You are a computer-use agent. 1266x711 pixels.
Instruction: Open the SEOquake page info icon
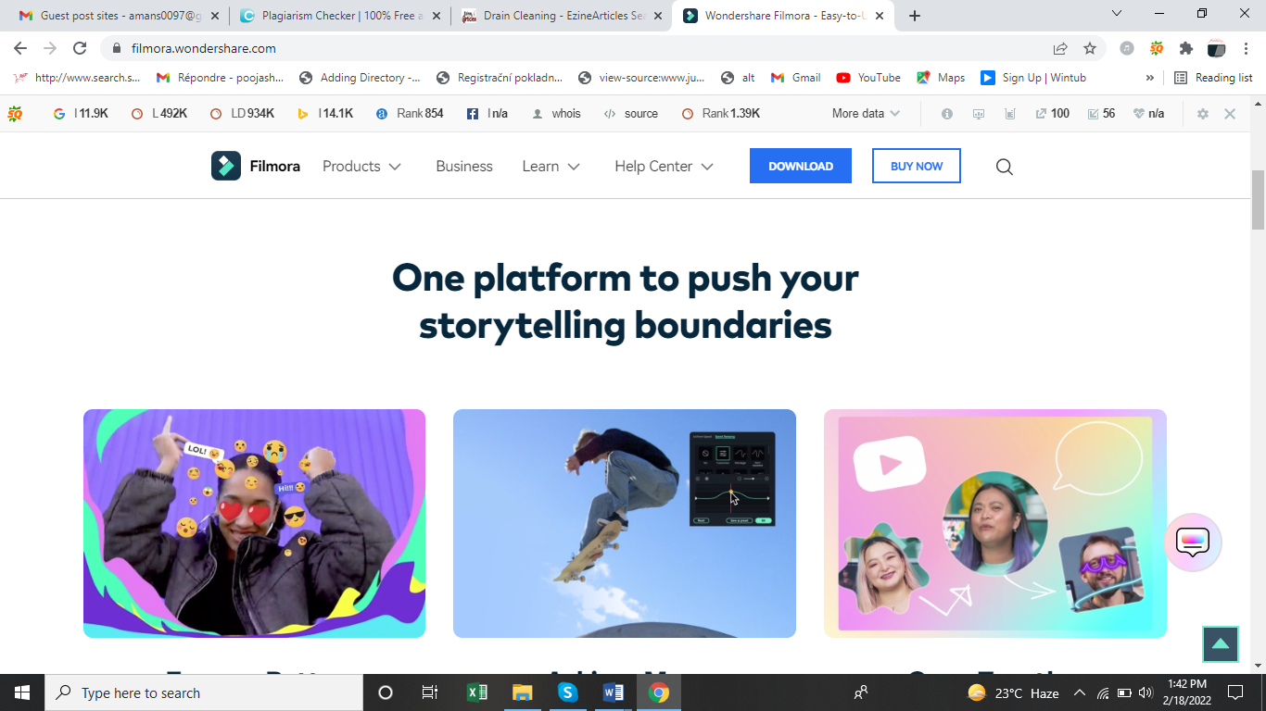point(947,114)
